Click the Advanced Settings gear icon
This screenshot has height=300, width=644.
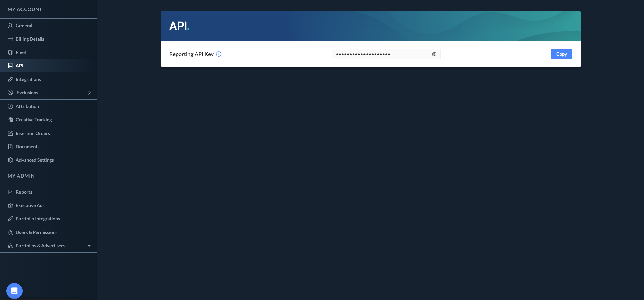(10, 160)
